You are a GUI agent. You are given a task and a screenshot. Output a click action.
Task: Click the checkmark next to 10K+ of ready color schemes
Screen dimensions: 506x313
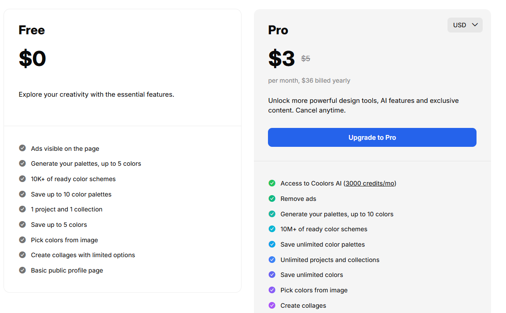[22, 178]
